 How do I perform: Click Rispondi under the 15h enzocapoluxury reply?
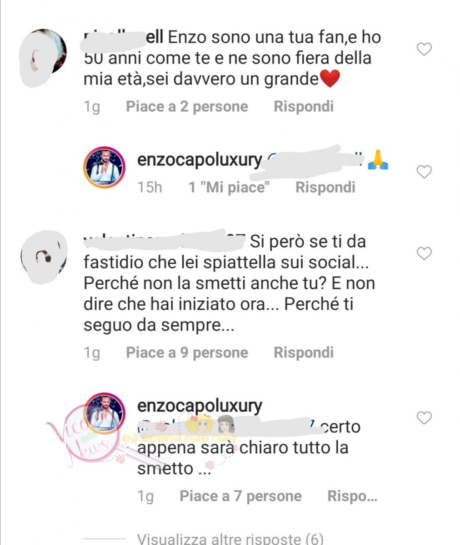(325, 187)
